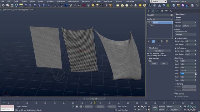200x112 pixels.
Task: Collapse the Sub Objects rollout
Action: tap(154, 59)
